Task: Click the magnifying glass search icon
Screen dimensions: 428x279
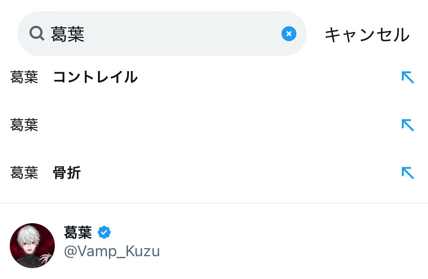Action: 37,34
